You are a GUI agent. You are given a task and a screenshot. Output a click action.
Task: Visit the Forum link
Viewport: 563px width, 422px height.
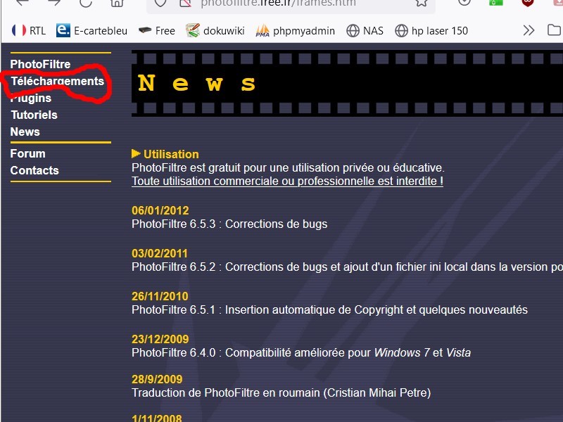pos(27,153)
